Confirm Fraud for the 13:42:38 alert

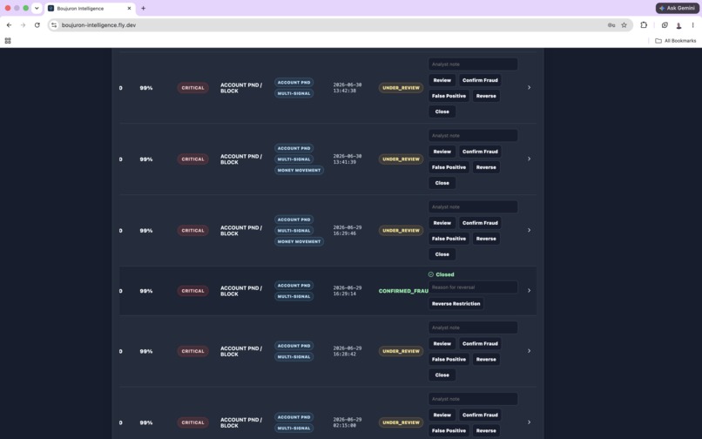[480, 80]
